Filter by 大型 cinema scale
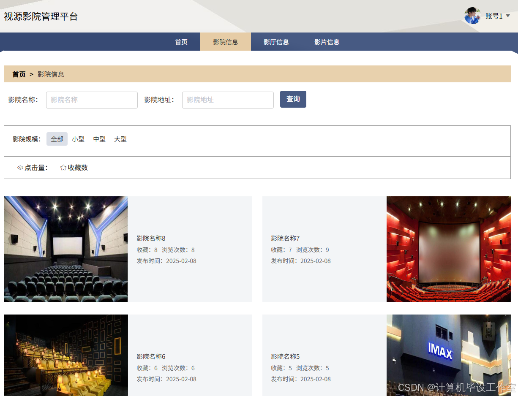 tap(120, 139)
